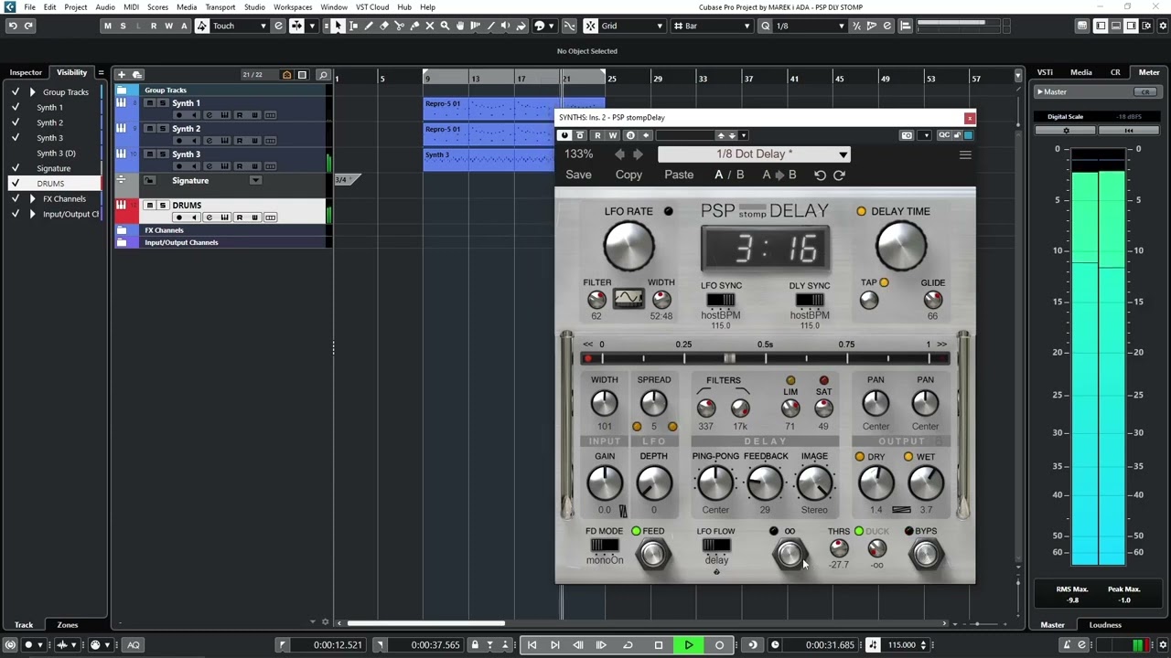The image size is (1171, 658).
Task: Toggle the transport Cycle loop button
Action: tap(628, 645)
